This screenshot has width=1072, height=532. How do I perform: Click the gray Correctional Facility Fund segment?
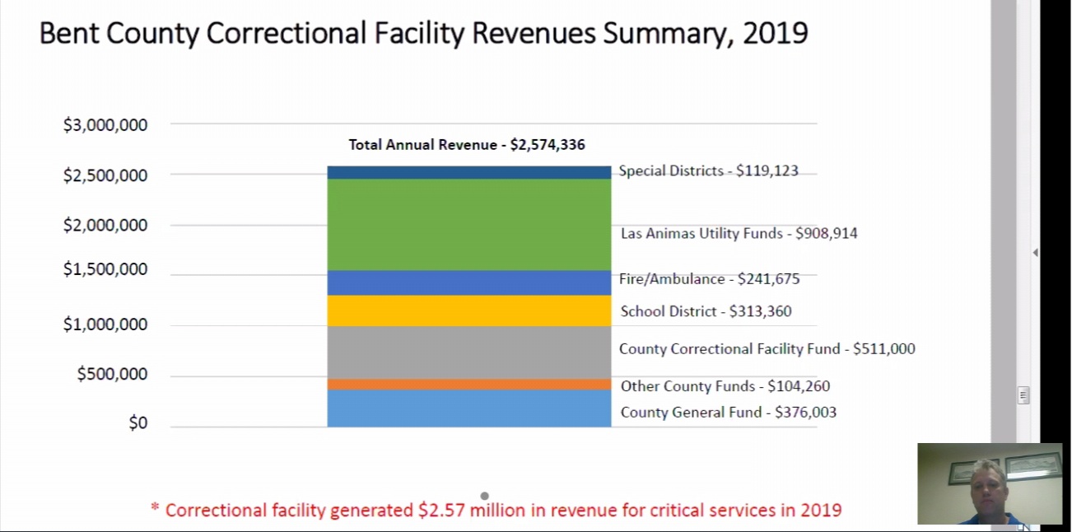[x=468, y=352]
